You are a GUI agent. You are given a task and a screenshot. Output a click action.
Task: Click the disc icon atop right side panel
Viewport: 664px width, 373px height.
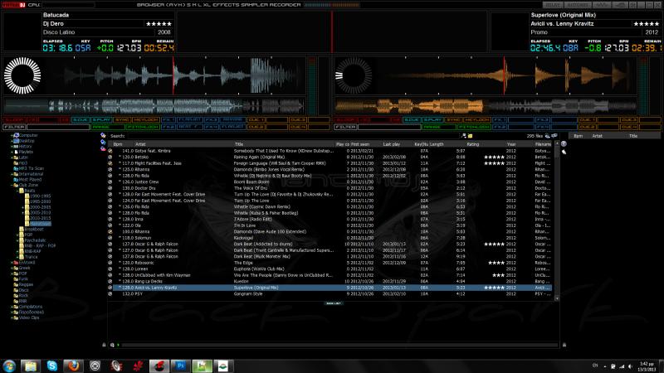tap(564, 143)
